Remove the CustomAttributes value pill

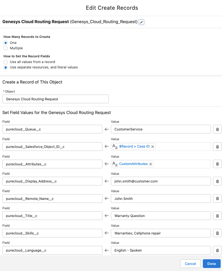[150, 164]
